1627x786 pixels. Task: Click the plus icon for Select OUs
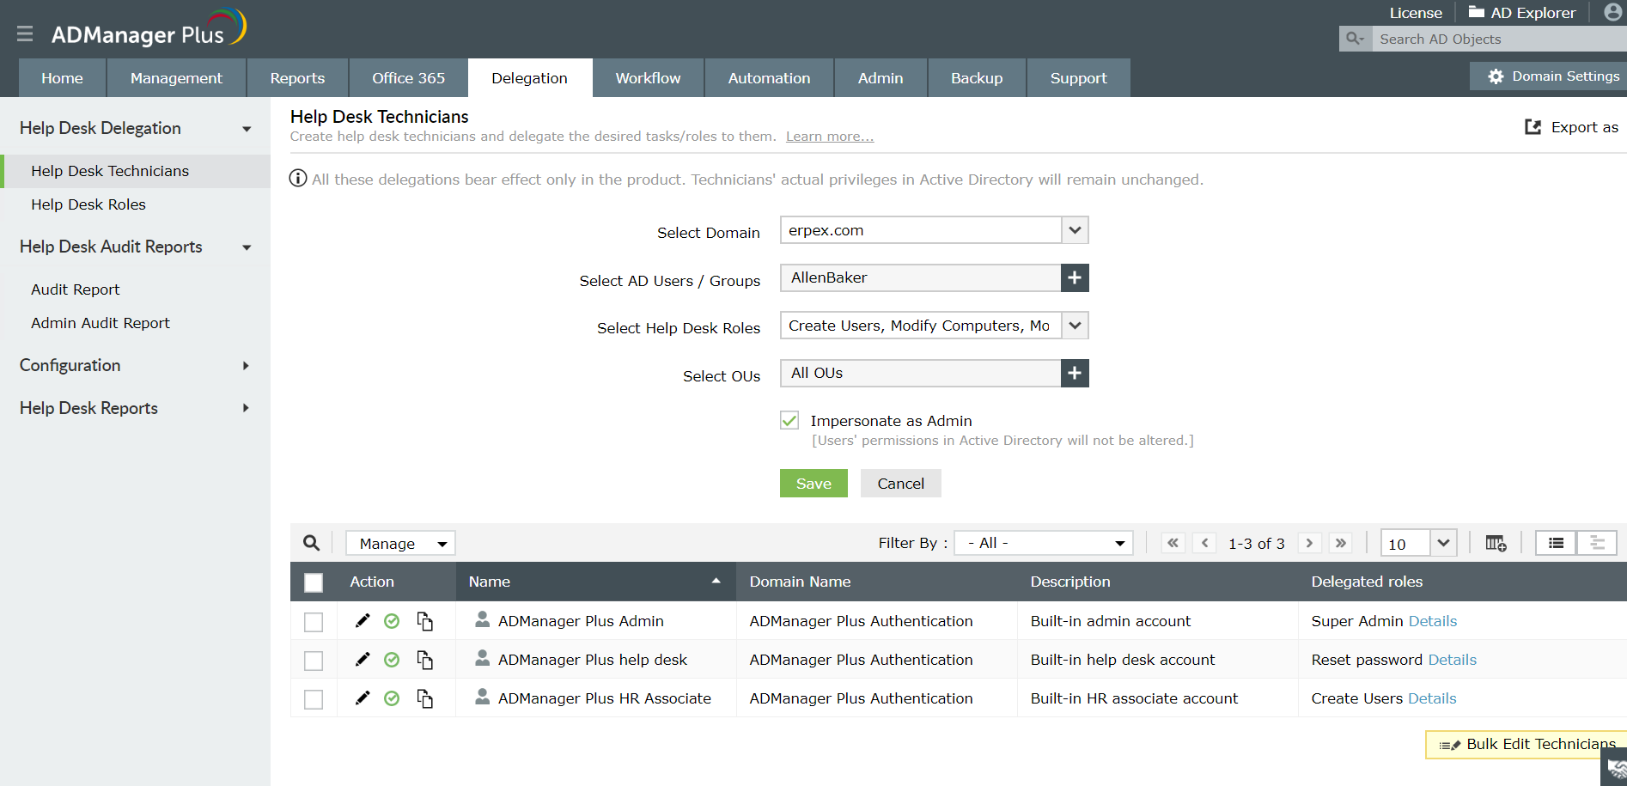click(x=1075, y=373)
